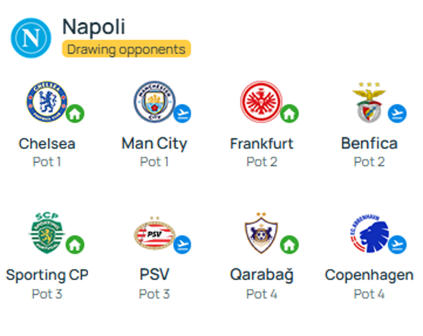The image size is (423, 336).
Task: Click the away plane icon beside PSV
Action: [x=182, y=244]
